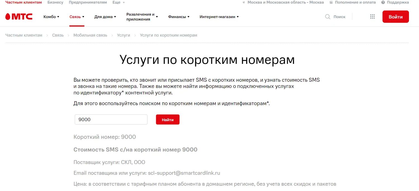Select text Короткий номер: 9000
Image resolution: width=419 pixels, height=191 pixels.
point(105,137)
